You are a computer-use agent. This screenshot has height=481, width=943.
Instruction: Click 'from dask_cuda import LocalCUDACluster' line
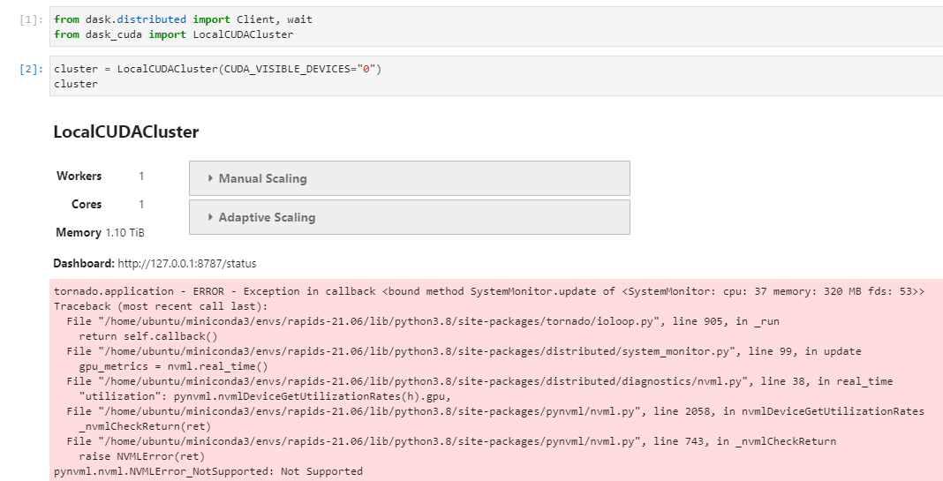point(174,35)
